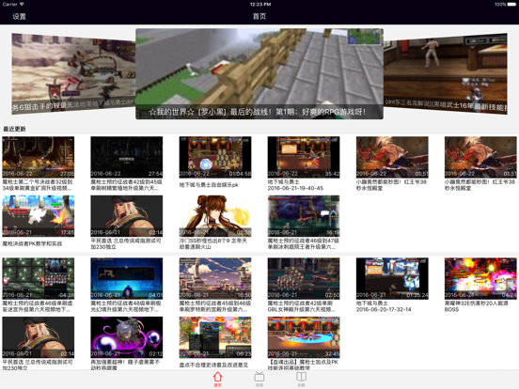Screen dimensions: 519x389
Task: Click the Wi-Fi icon next to Carrier
Action: 22,5
